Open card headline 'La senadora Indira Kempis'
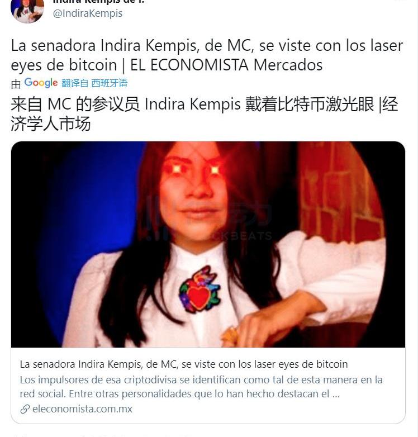This screenshot has height=437, width=418. [184, 364]
